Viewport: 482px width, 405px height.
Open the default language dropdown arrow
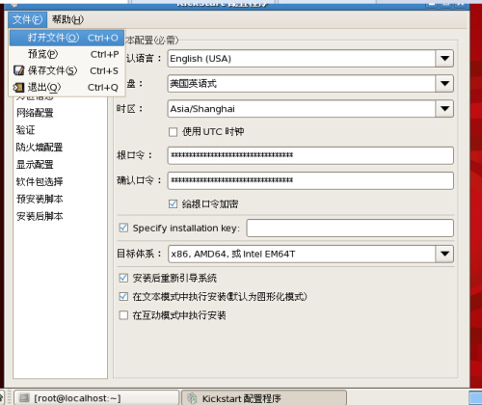444,59
